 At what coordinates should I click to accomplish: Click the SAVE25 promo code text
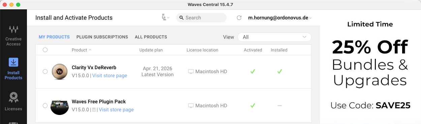click(x=393, y=106)
